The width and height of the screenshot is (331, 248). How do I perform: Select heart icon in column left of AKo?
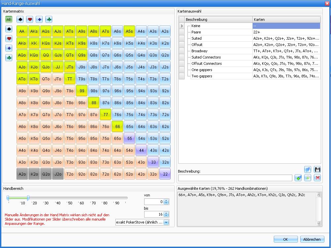pyautogui.click(x=9, y=38)
